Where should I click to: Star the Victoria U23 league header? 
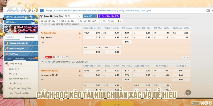(x=46, y=61)
